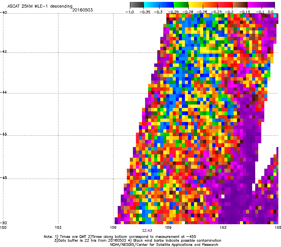Click the '-48' latitude axis label
This screenshot has width=281, height=247.
coord(3,178)
